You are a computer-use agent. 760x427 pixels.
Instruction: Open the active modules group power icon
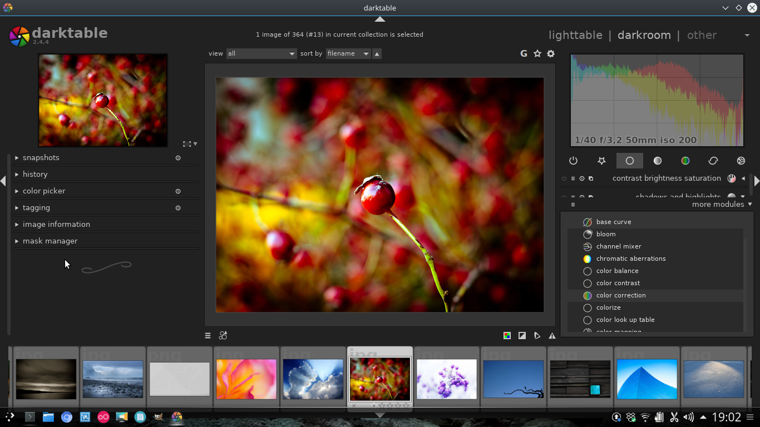point(573,161)
